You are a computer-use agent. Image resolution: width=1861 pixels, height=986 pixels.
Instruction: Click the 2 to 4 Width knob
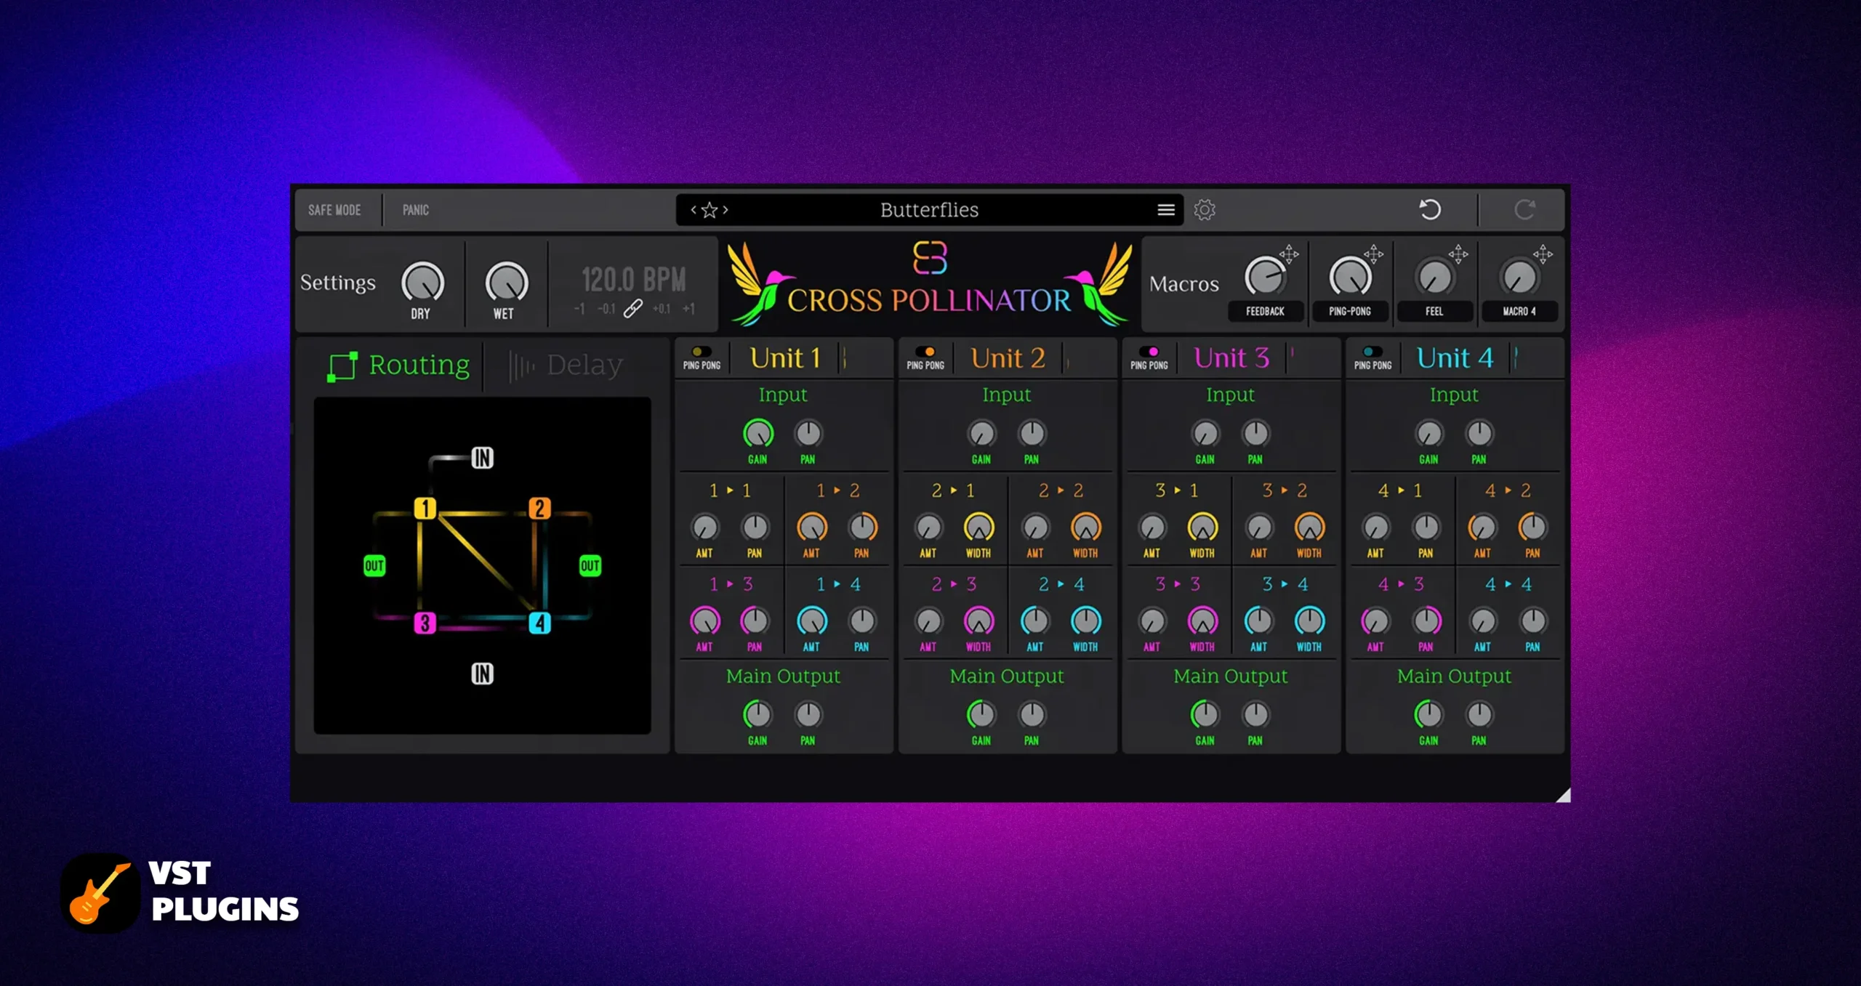pos(1086,621)
